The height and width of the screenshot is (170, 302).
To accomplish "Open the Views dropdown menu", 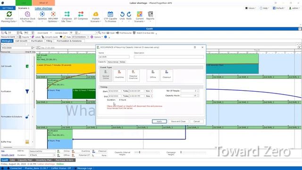I will pyautogui.click(x=251, y=8).
